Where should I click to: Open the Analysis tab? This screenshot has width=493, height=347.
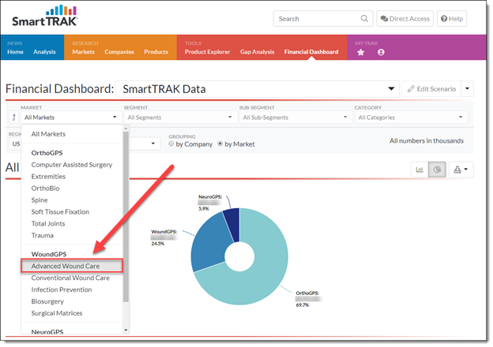[44, 52]
